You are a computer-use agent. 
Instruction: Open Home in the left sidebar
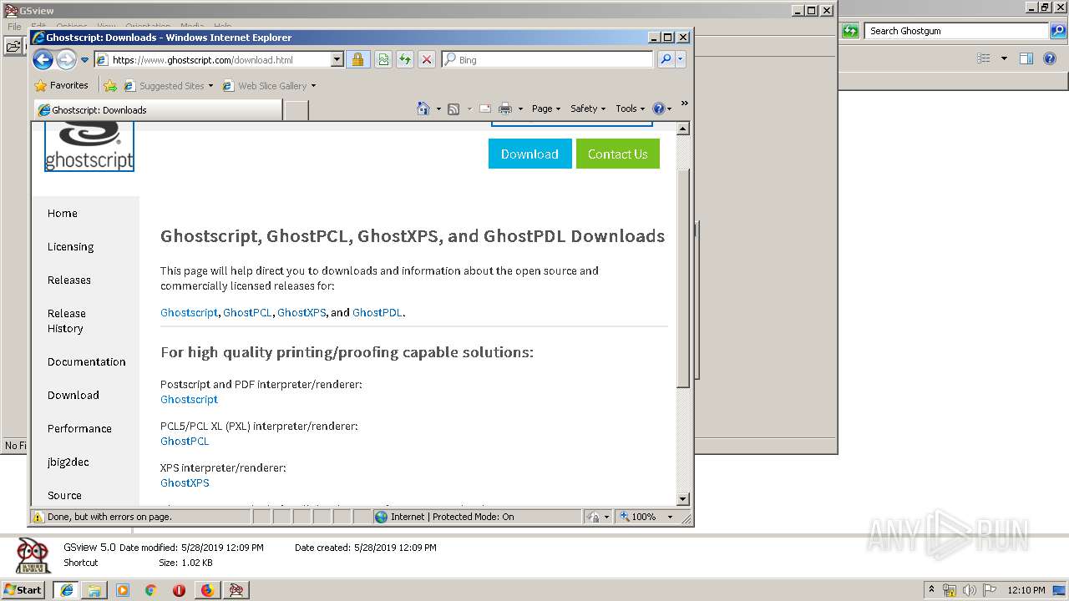[63, 214]
